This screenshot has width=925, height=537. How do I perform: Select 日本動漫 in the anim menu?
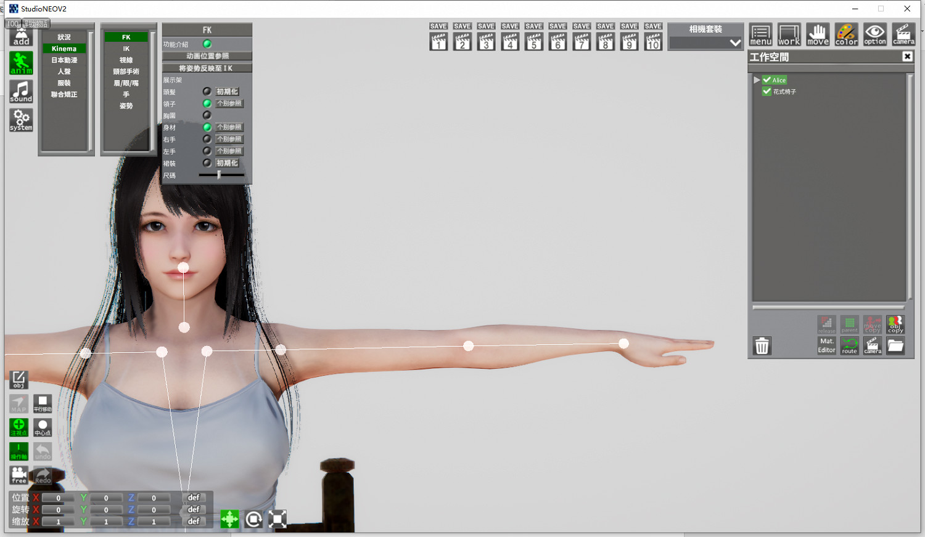[x=64, y=60]
